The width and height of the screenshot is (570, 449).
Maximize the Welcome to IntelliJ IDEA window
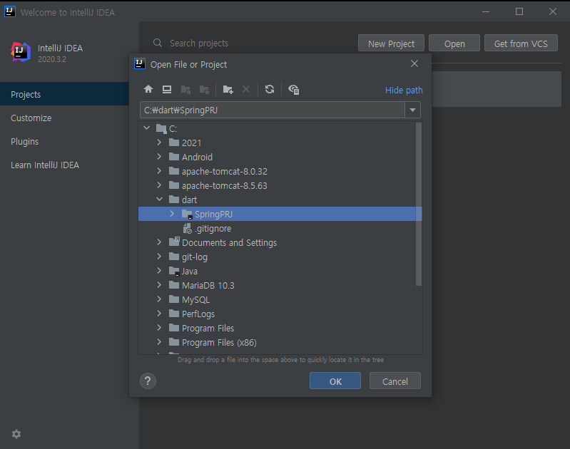pyautogui.click(x=519, y=11)
